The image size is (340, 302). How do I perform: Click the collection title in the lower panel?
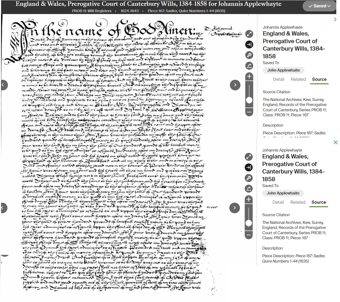point(293,168)
